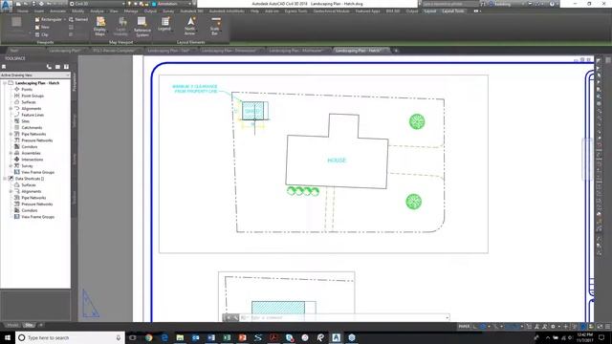Select Intersections in the Toolspace tree

tap(32, 160)
